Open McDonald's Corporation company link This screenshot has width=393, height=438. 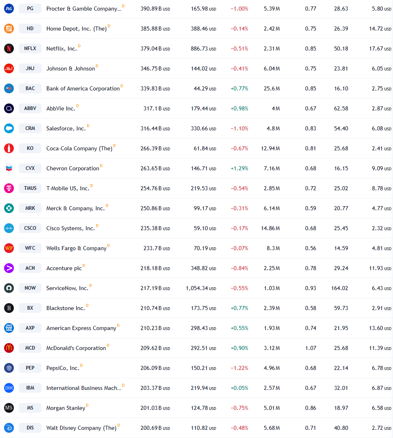click(76, 348)
